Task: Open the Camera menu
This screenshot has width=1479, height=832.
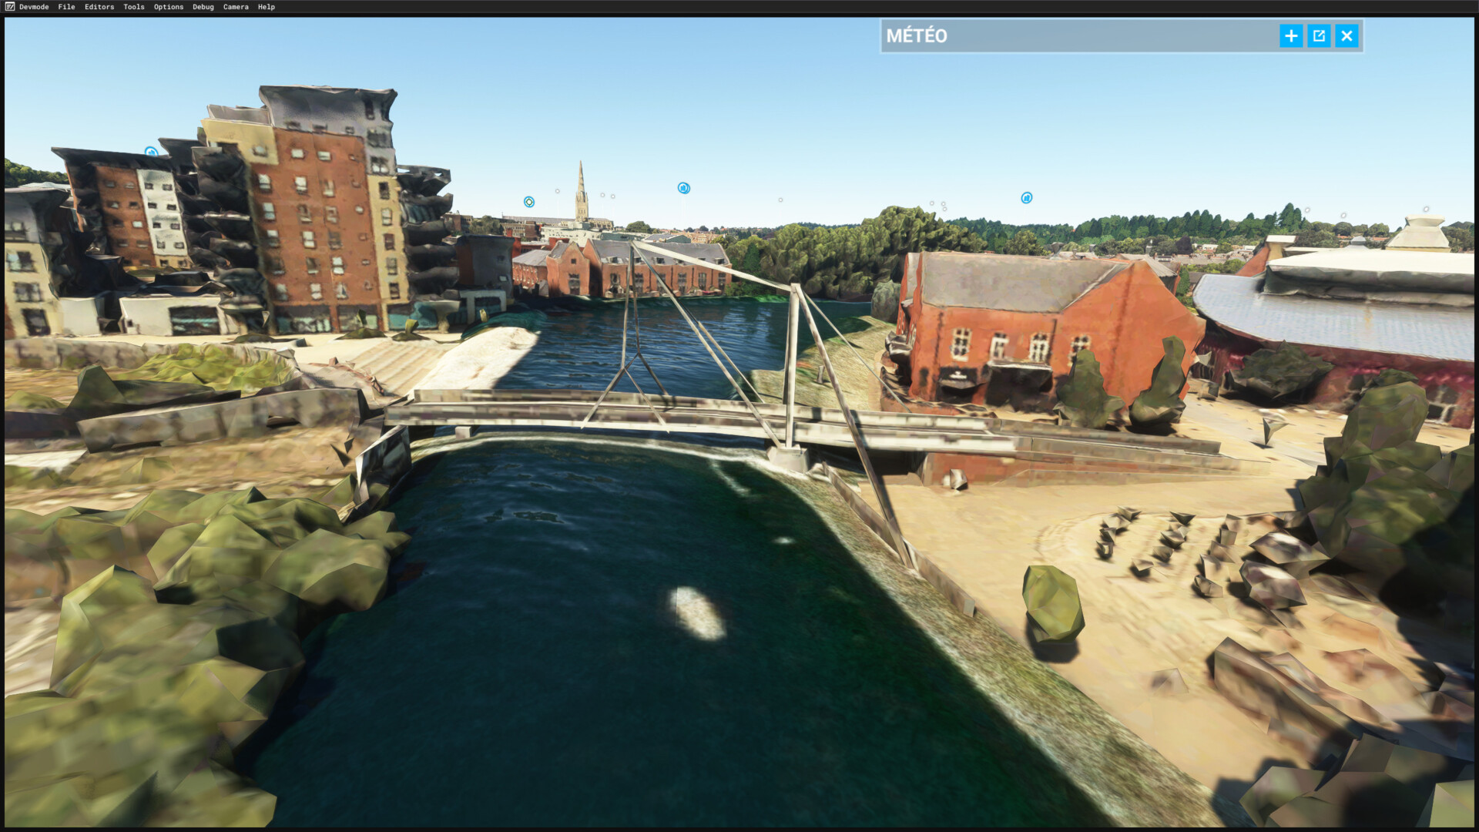Action: point(236,7)
